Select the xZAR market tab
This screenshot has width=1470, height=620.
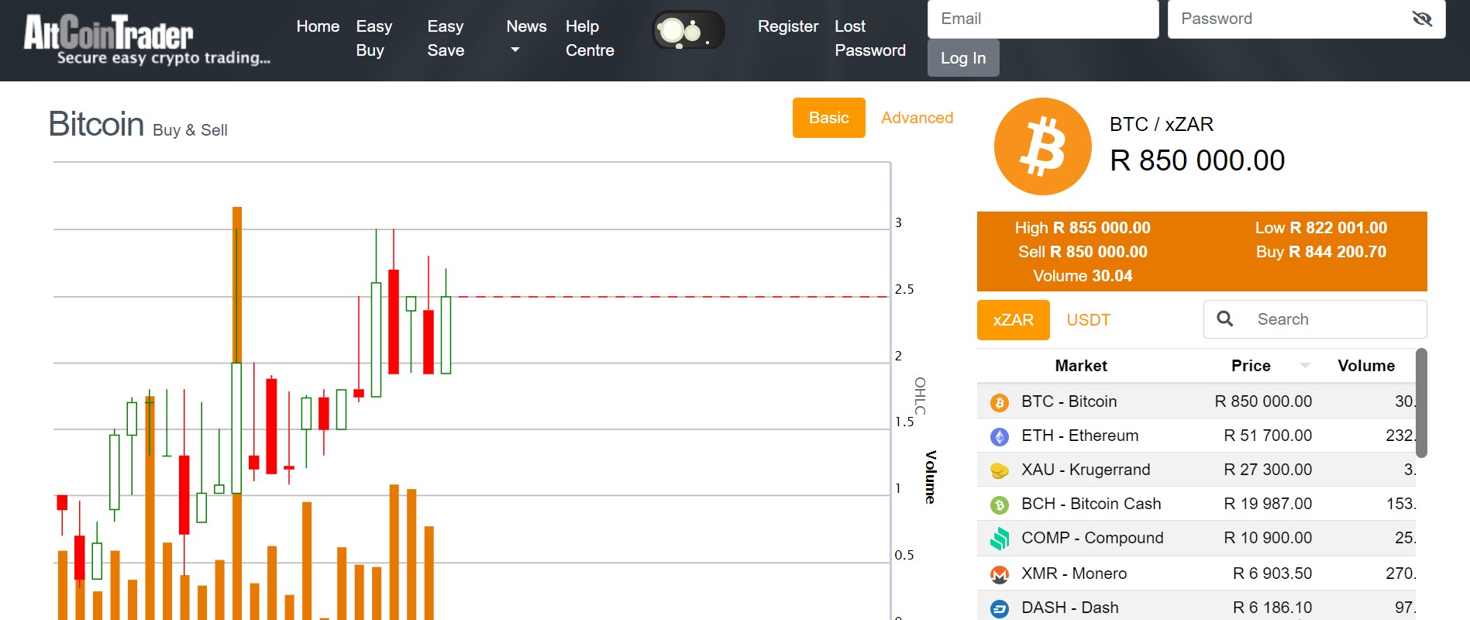click(x=1013, y=320)
